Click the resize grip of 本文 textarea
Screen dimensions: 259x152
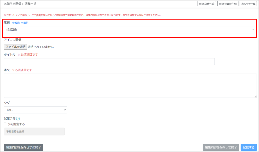point(255,96)
